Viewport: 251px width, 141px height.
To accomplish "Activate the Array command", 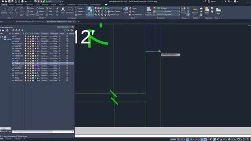I will pos(49,15).
